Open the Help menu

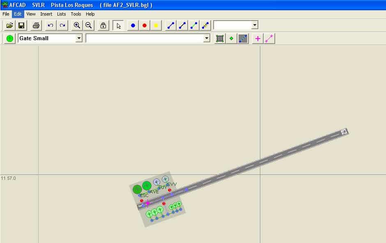point(90,14)
